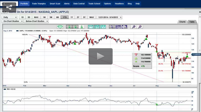The width and height of the screenshot is (201, 112).
Task: Select the YTD range button
Action: pyautogui.click(x=65, y=17)
